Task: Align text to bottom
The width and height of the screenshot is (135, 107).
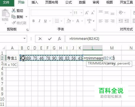Action: [x=113, y=14]
